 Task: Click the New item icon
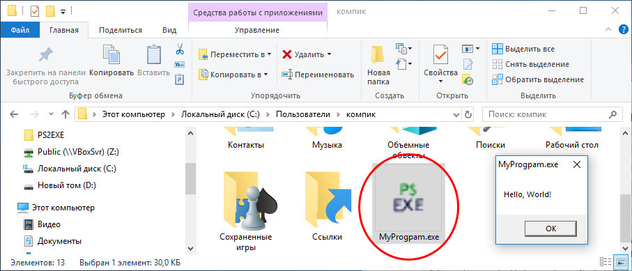click(x=402, y=49)
